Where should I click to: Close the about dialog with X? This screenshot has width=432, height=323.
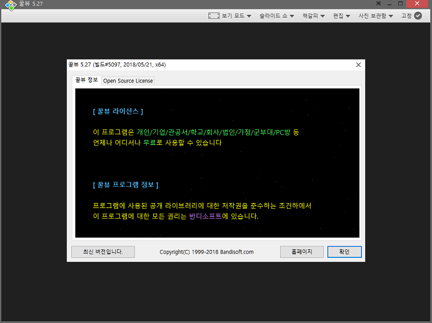click(358, 65)
